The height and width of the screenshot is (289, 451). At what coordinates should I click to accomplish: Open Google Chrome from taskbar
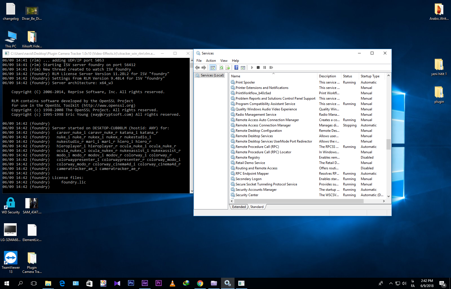point(200,283)
